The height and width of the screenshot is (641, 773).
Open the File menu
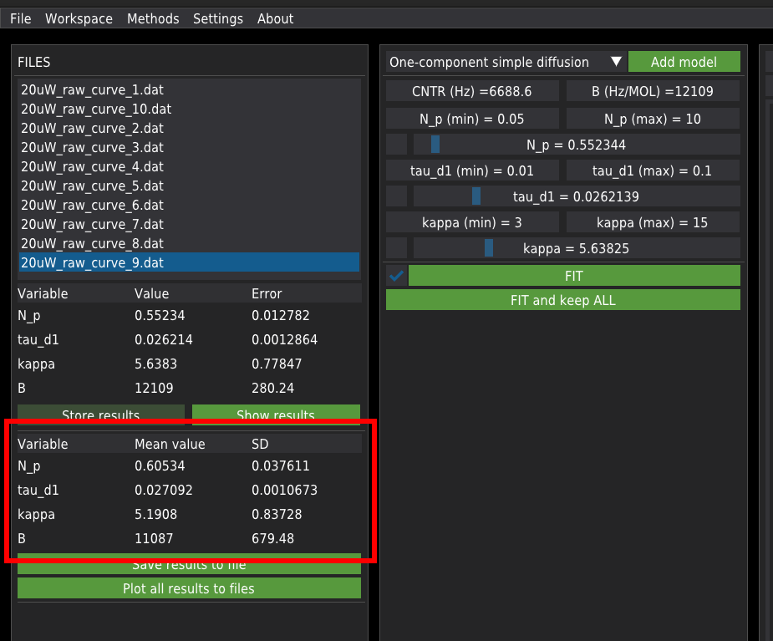(x=20, y=18)
